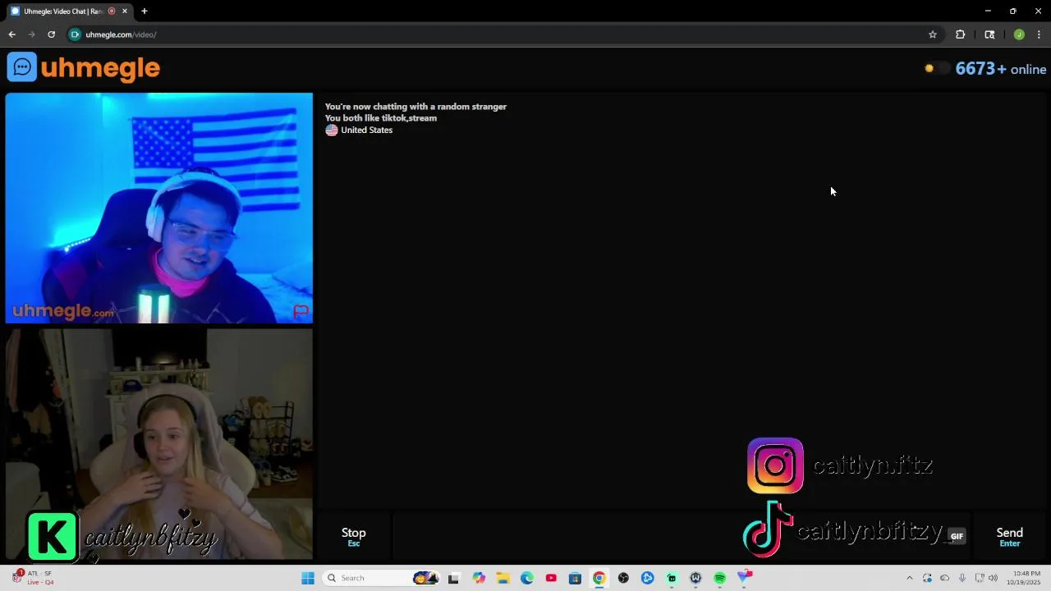Image resolution: width=1051 pixels, height=591 pixels.
Task: Open Chrome side panel icon
Action: (x=989, y=34)
